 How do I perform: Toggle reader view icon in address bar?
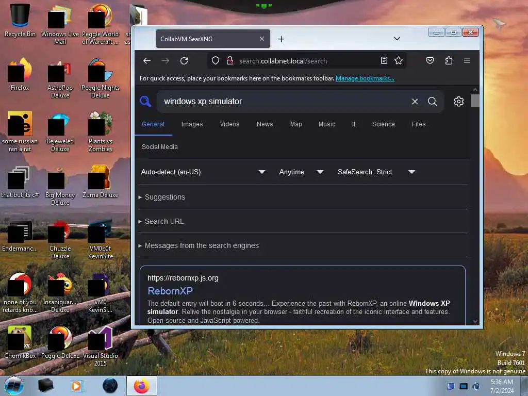[384, 61]
